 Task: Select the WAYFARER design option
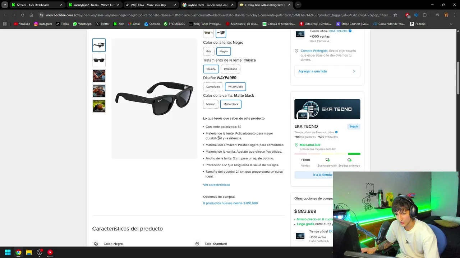point(235,87)
